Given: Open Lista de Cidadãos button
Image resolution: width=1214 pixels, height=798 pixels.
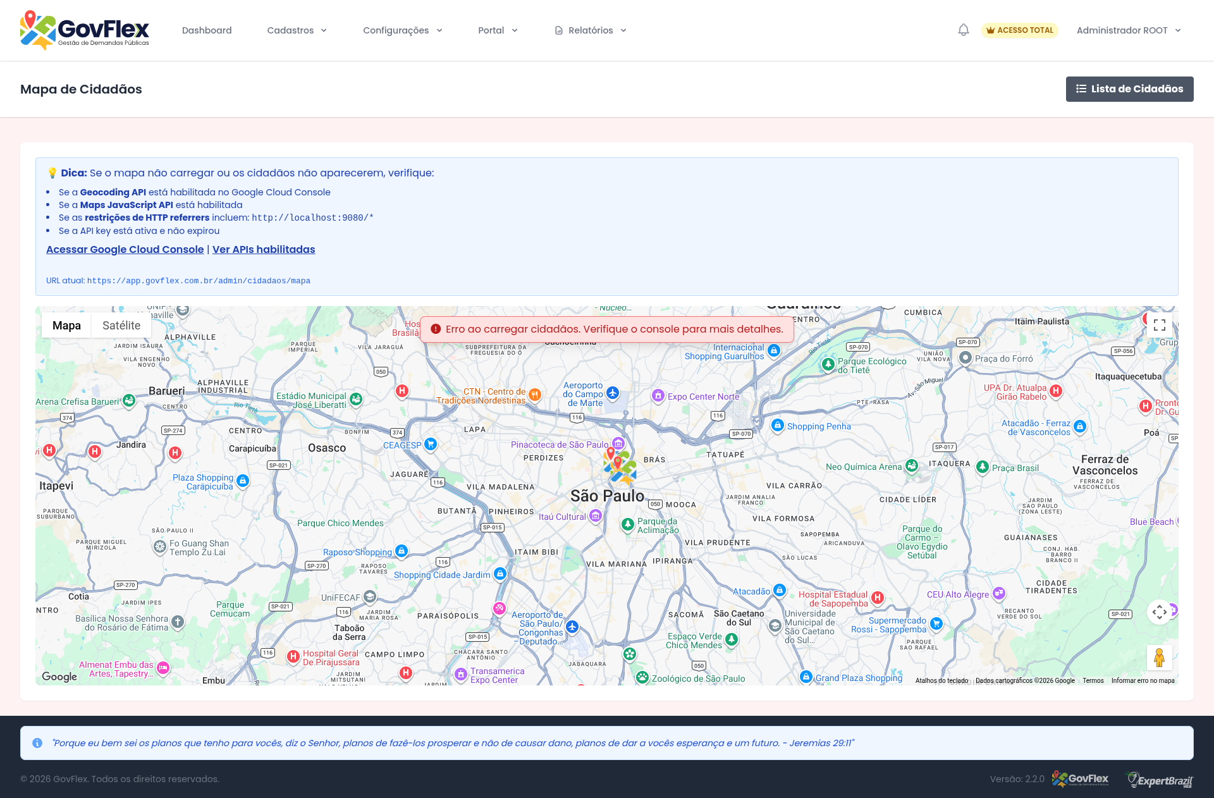Looking at the screenshot, I should (x=1129, y=89).
